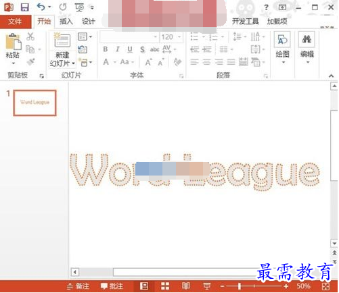Viewport: 339px width, 293px height.
Task: Open the 批注 comments pane
Action: click(112, 286)
